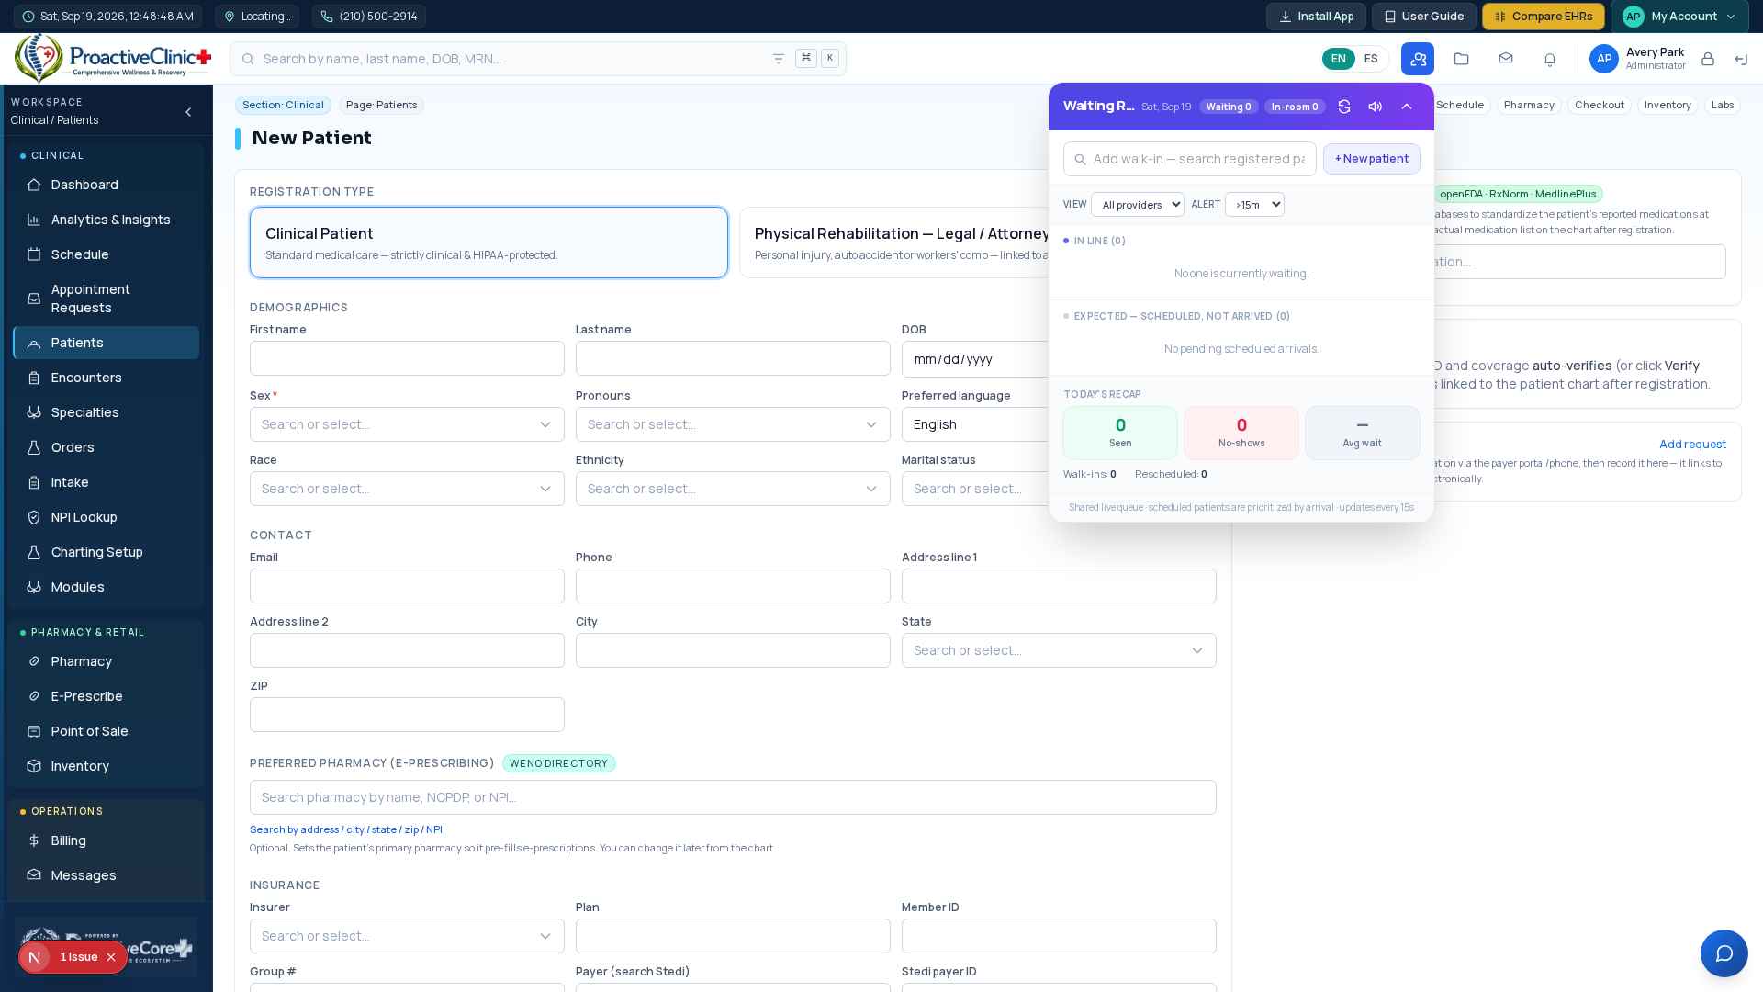
Task: Open the Pronouns dropdown
Action: (733, 424)
